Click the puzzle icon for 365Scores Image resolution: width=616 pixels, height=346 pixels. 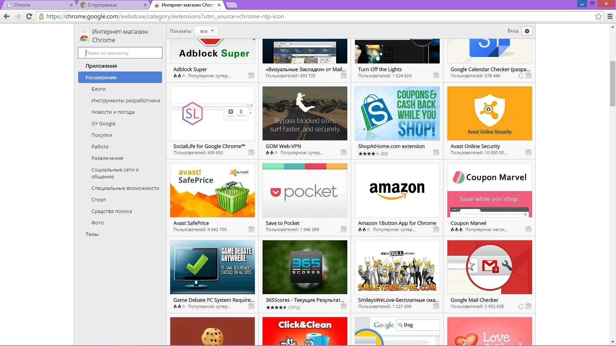coord(344,306)
